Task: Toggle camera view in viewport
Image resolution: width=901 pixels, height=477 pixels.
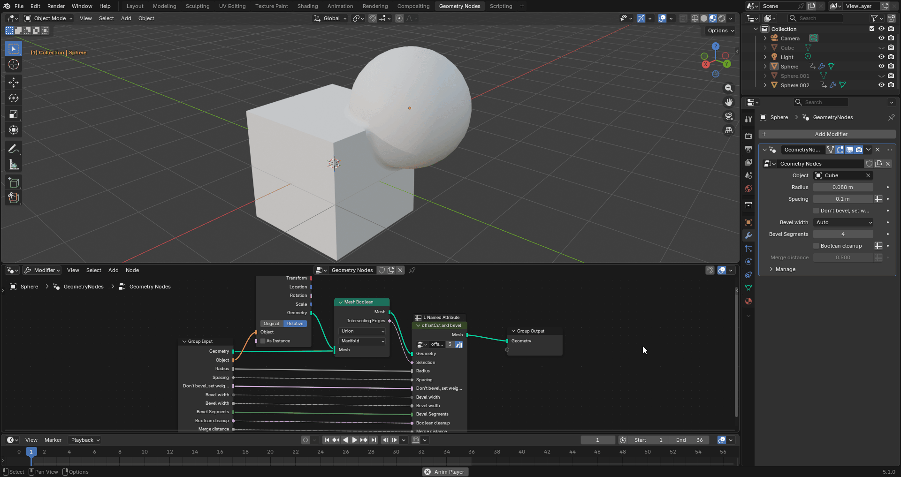Action: [729, 116]
